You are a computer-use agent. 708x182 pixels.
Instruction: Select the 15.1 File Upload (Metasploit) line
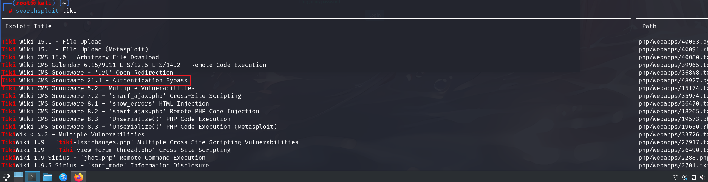(x=84, y=49)
